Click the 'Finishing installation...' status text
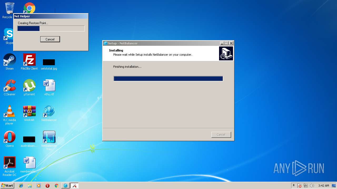 [x=127, y=67]
